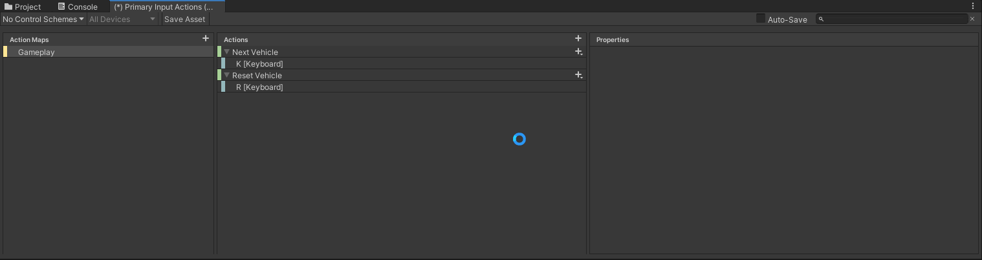Collapse the Reset Vehicle action
Image resolution: width=982 pixels, height=260 pixels.
tap(227, 75)
